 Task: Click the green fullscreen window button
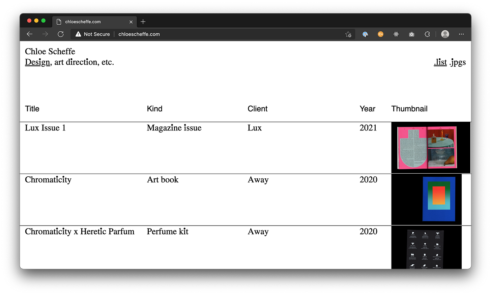[43, 21]
